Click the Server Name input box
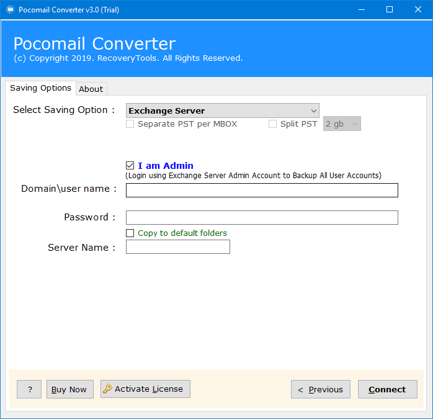This screenshot has width=433, height=419. tap(178, 246)
